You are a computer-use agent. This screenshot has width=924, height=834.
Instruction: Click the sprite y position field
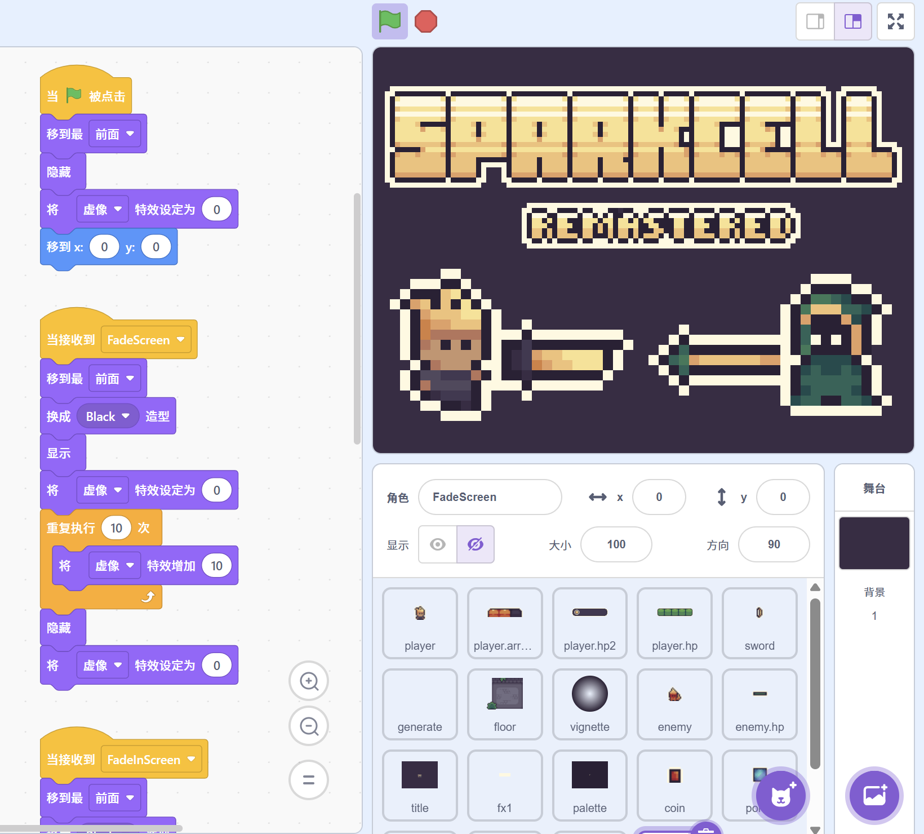click(783, 497)
